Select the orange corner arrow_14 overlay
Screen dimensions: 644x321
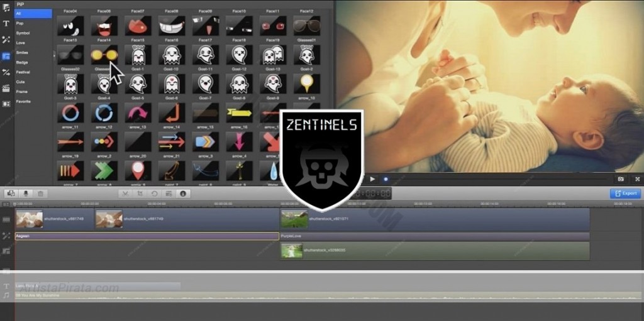click(x=172, y=113)
